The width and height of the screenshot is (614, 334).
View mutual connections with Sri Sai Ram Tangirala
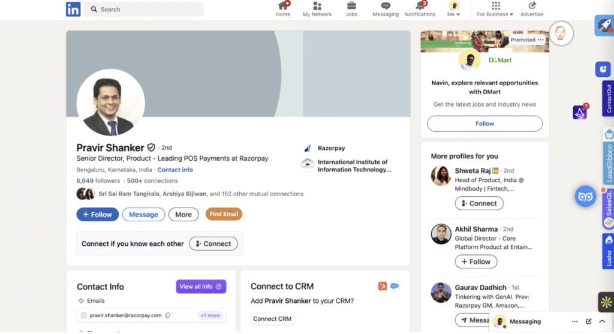[x=201, y=194]
